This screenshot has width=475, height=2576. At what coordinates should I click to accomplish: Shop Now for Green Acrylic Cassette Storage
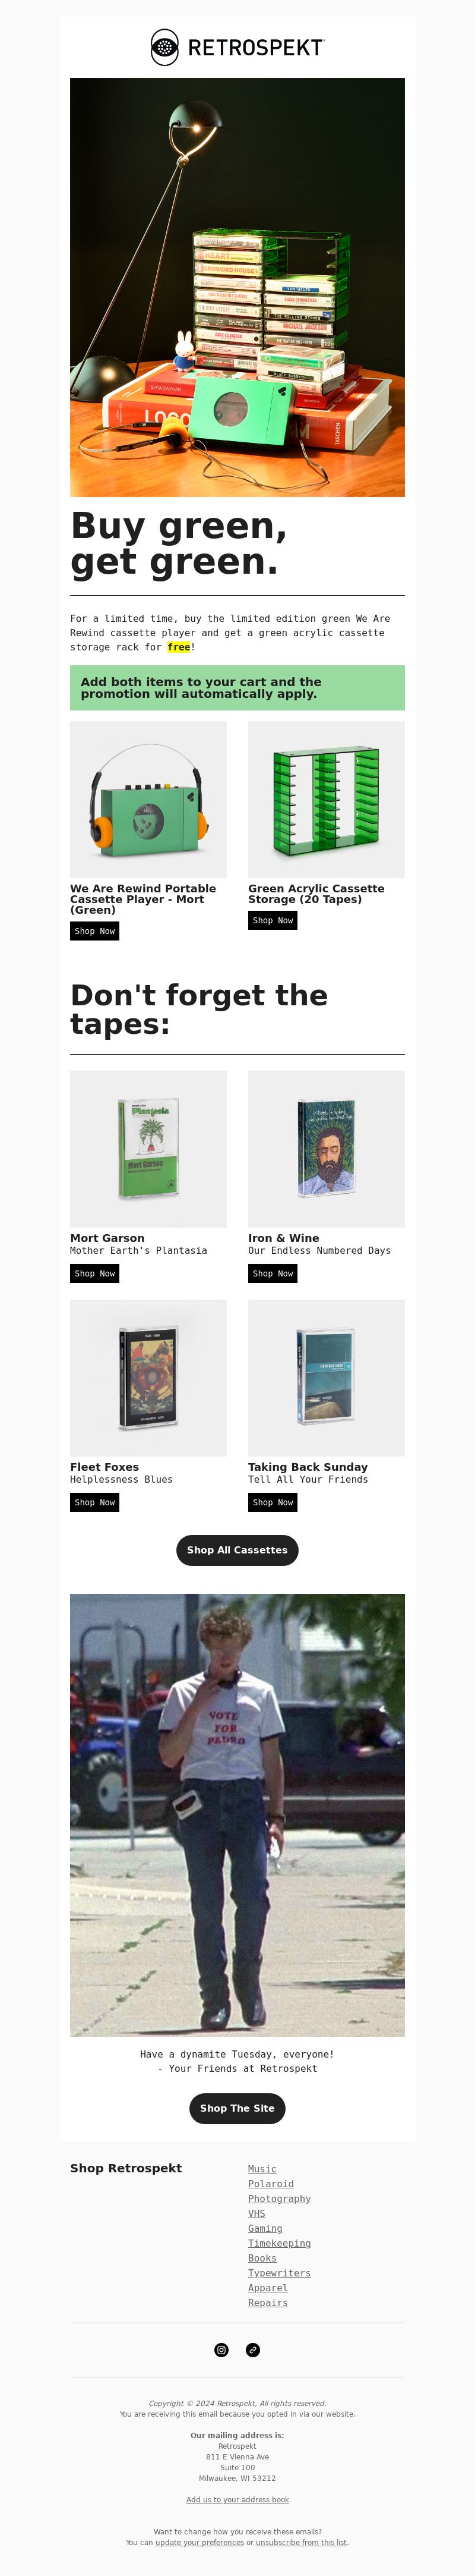273,920
